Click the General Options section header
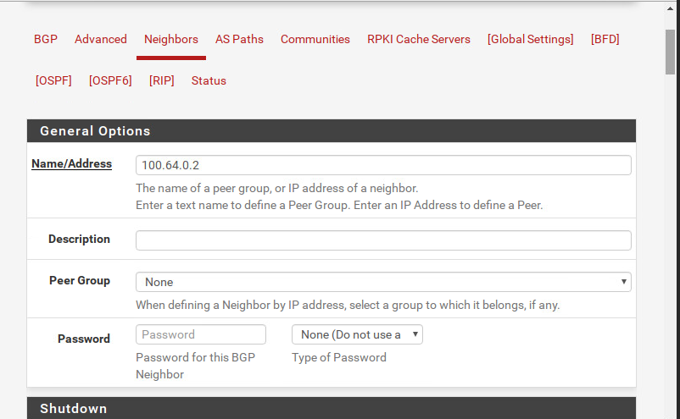Viewport: 680px width, 419px height. point(331,131)
